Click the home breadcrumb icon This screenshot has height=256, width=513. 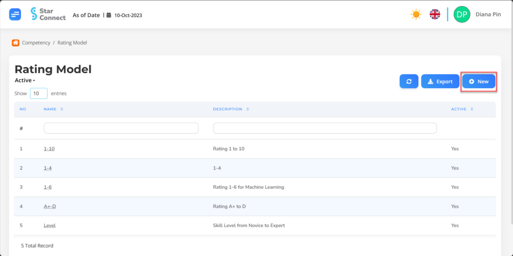(16, 43)
